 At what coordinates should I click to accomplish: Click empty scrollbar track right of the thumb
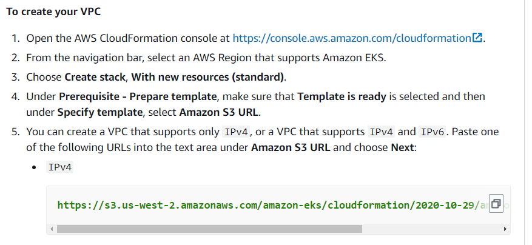coord(431,229)
